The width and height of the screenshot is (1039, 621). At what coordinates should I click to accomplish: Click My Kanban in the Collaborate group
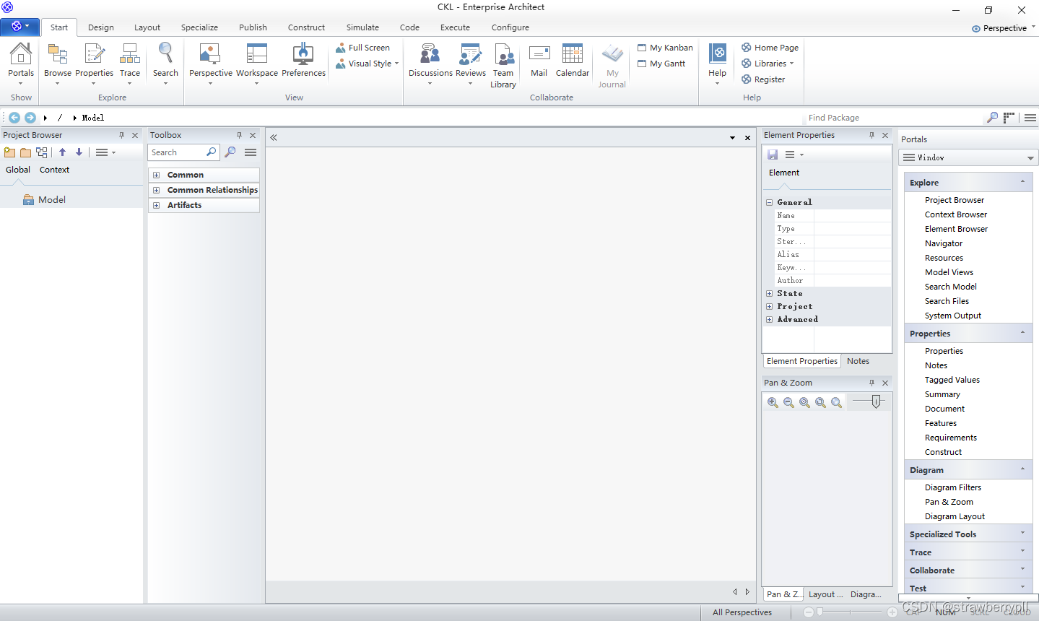point(665,47)
